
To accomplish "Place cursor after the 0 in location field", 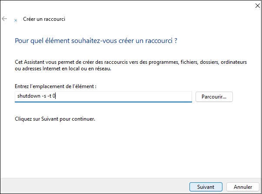I will pos(55,96).
